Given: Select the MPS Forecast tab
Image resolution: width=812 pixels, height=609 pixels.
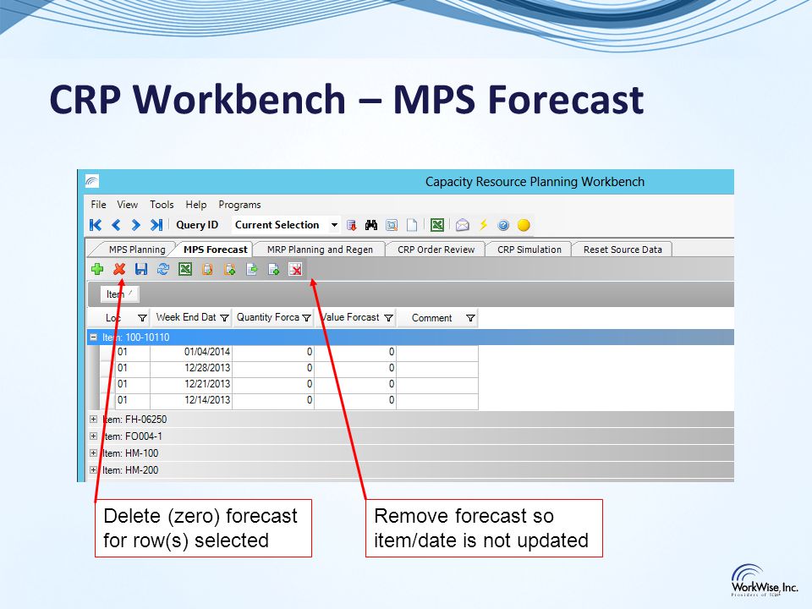Looking at the screenshot, I should [x=216, y=249].
